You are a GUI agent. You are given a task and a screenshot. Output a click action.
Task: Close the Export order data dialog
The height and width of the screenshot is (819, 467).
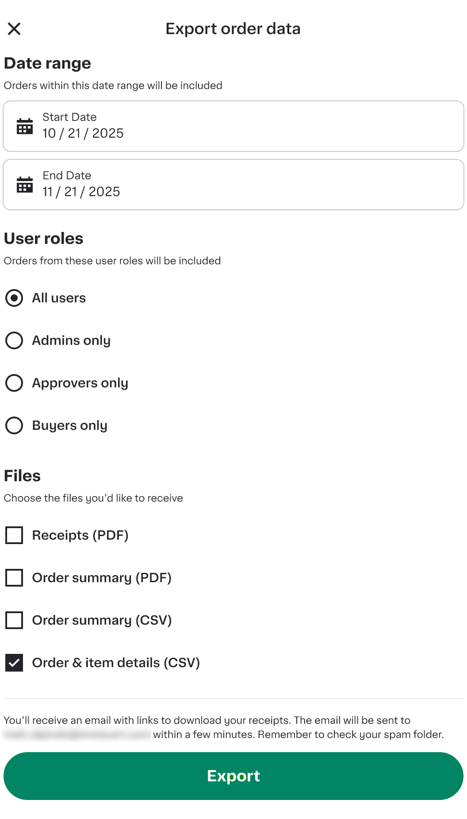click(x=15, y=28)
